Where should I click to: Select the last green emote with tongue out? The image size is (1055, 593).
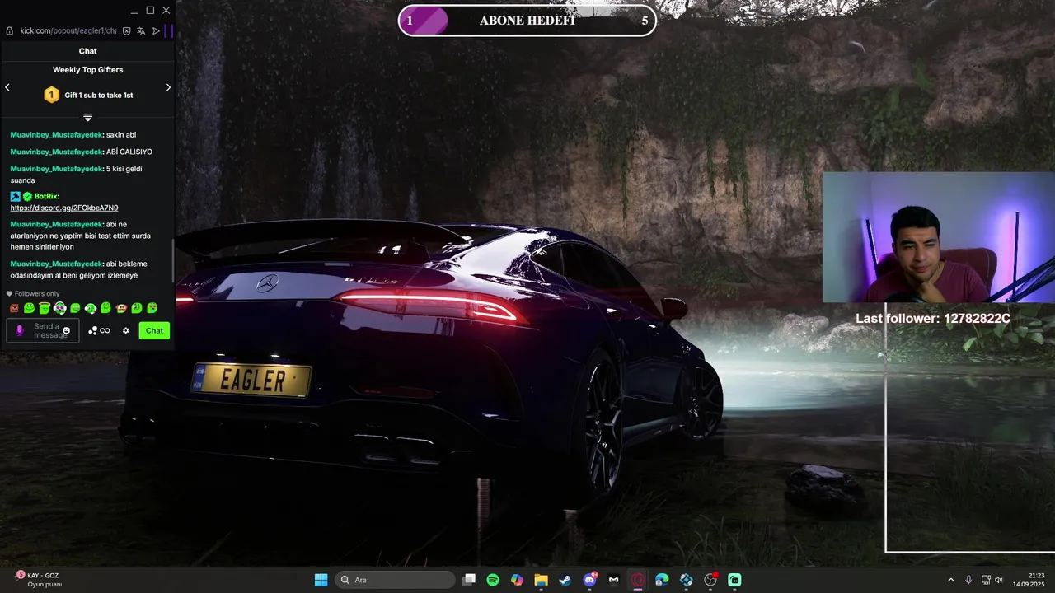click(x=152, y=308)
